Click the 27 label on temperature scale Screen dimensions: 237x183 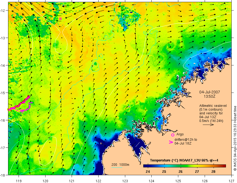(x=197, y=171)
